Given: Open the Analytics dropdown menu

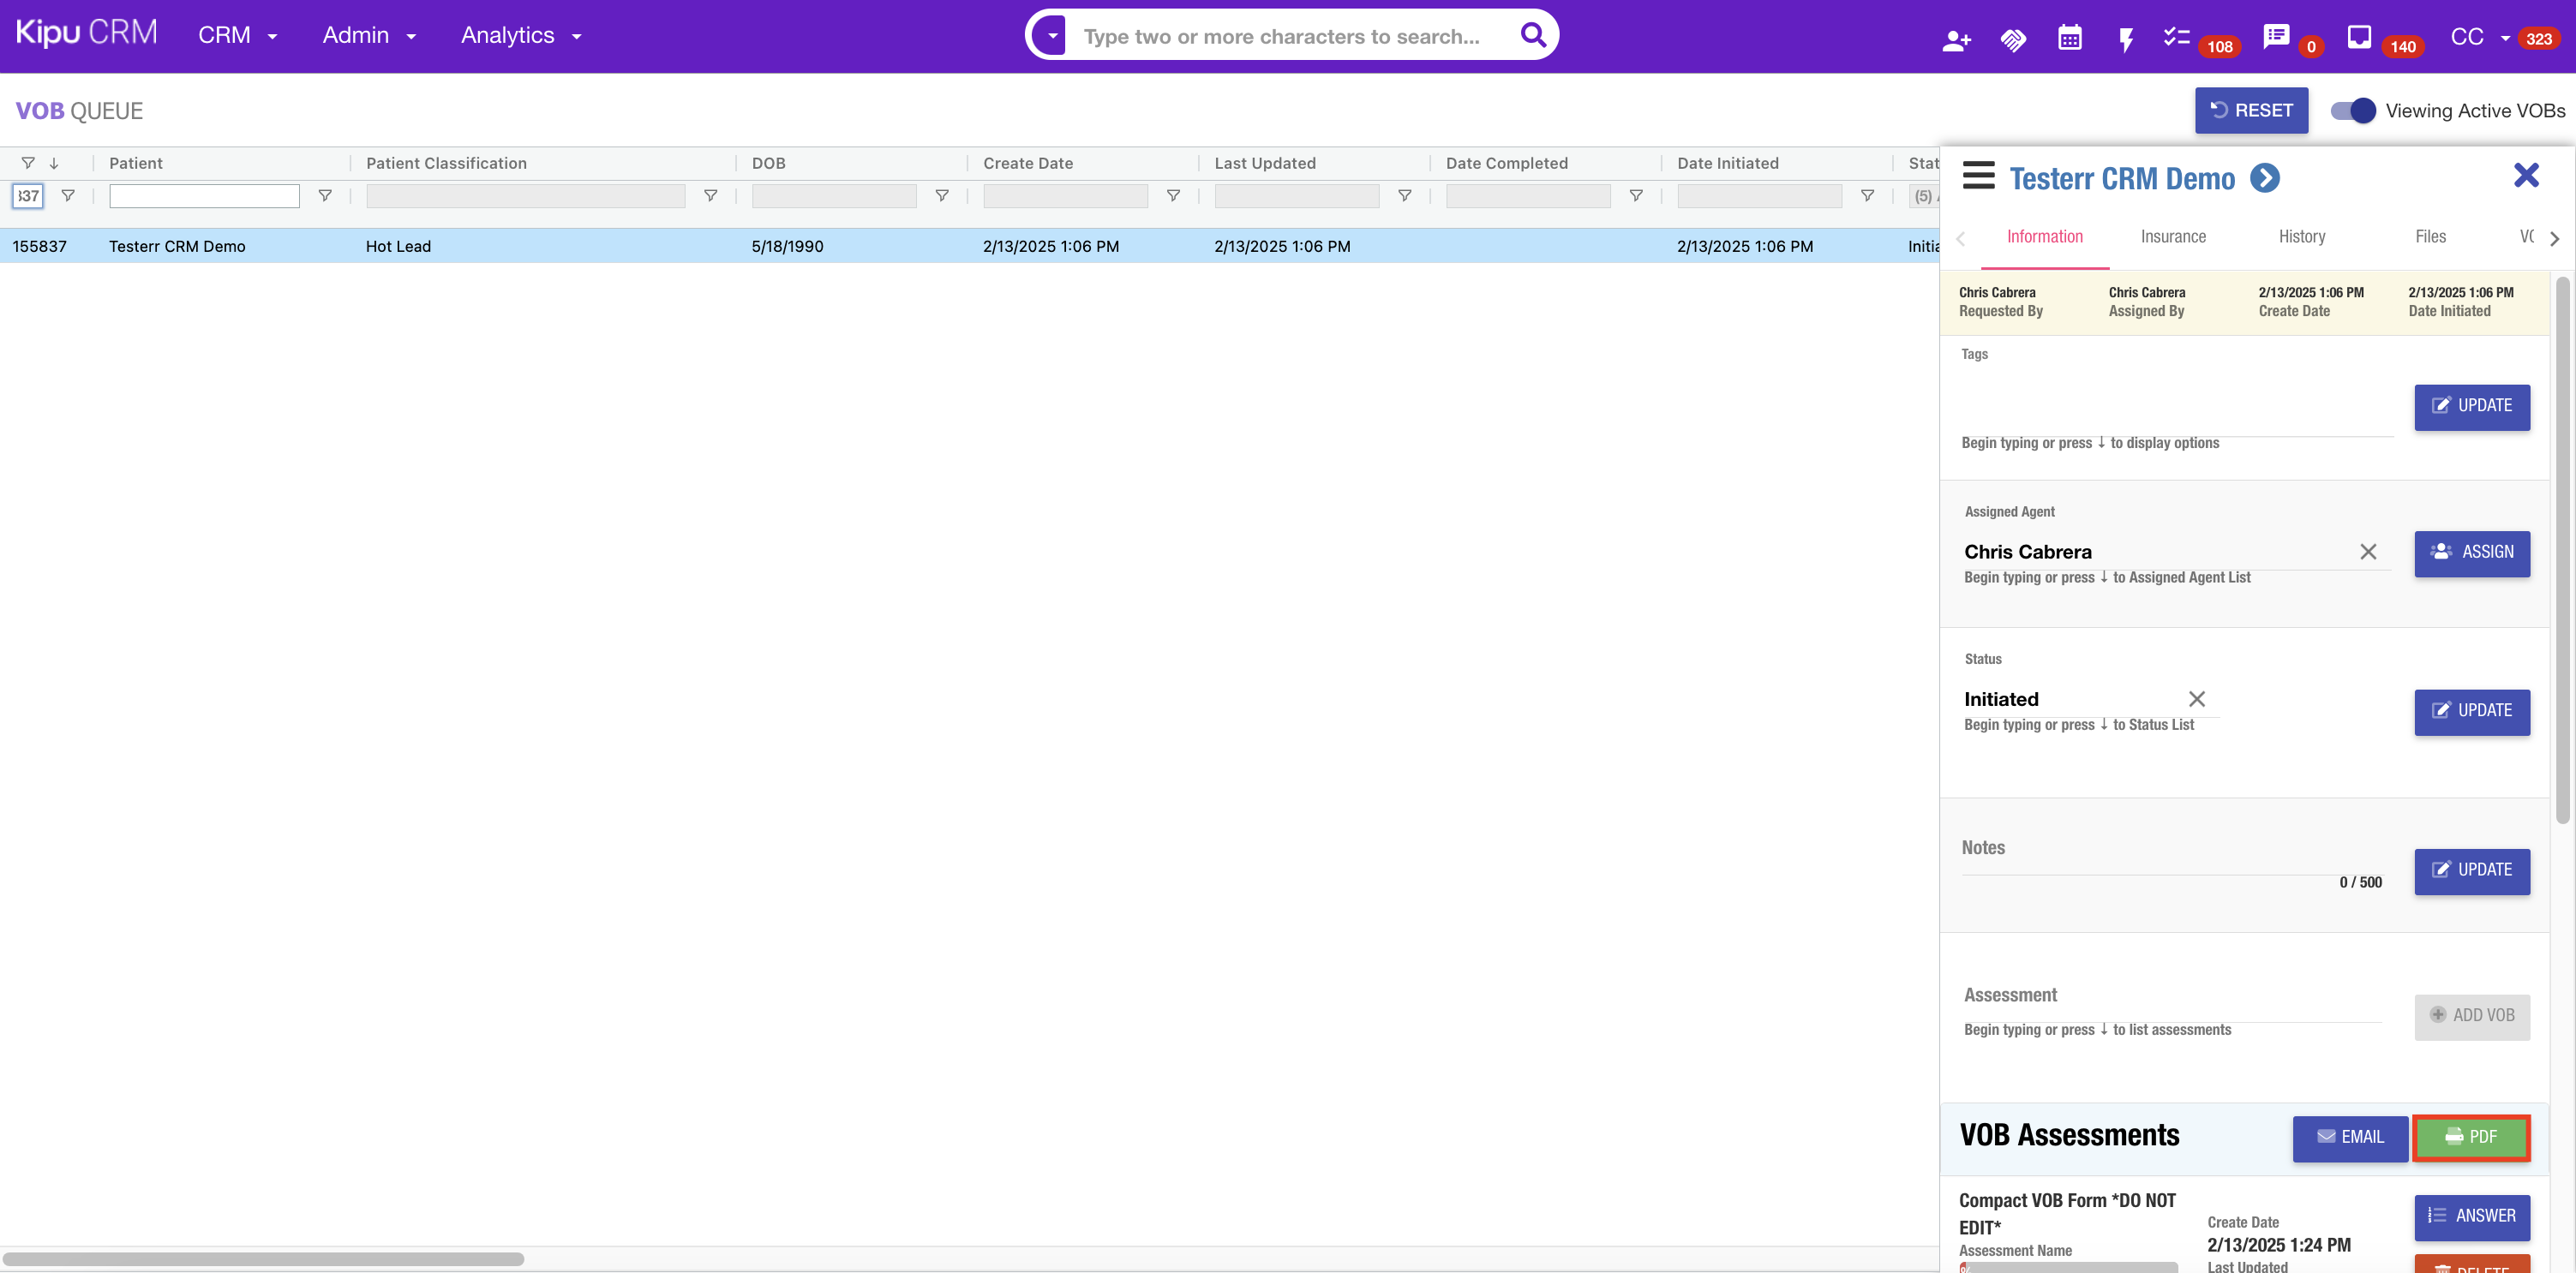Looking at the screenshot, I should click(x=521, y=36).
